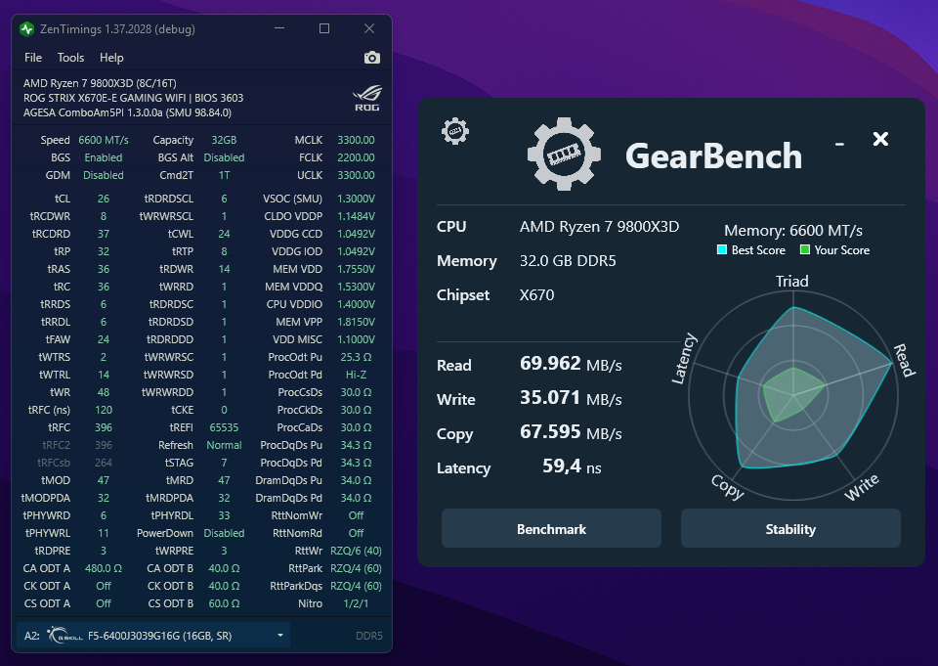
Task: Take a screenshot with the camera icon
Action: pos(372,58)
